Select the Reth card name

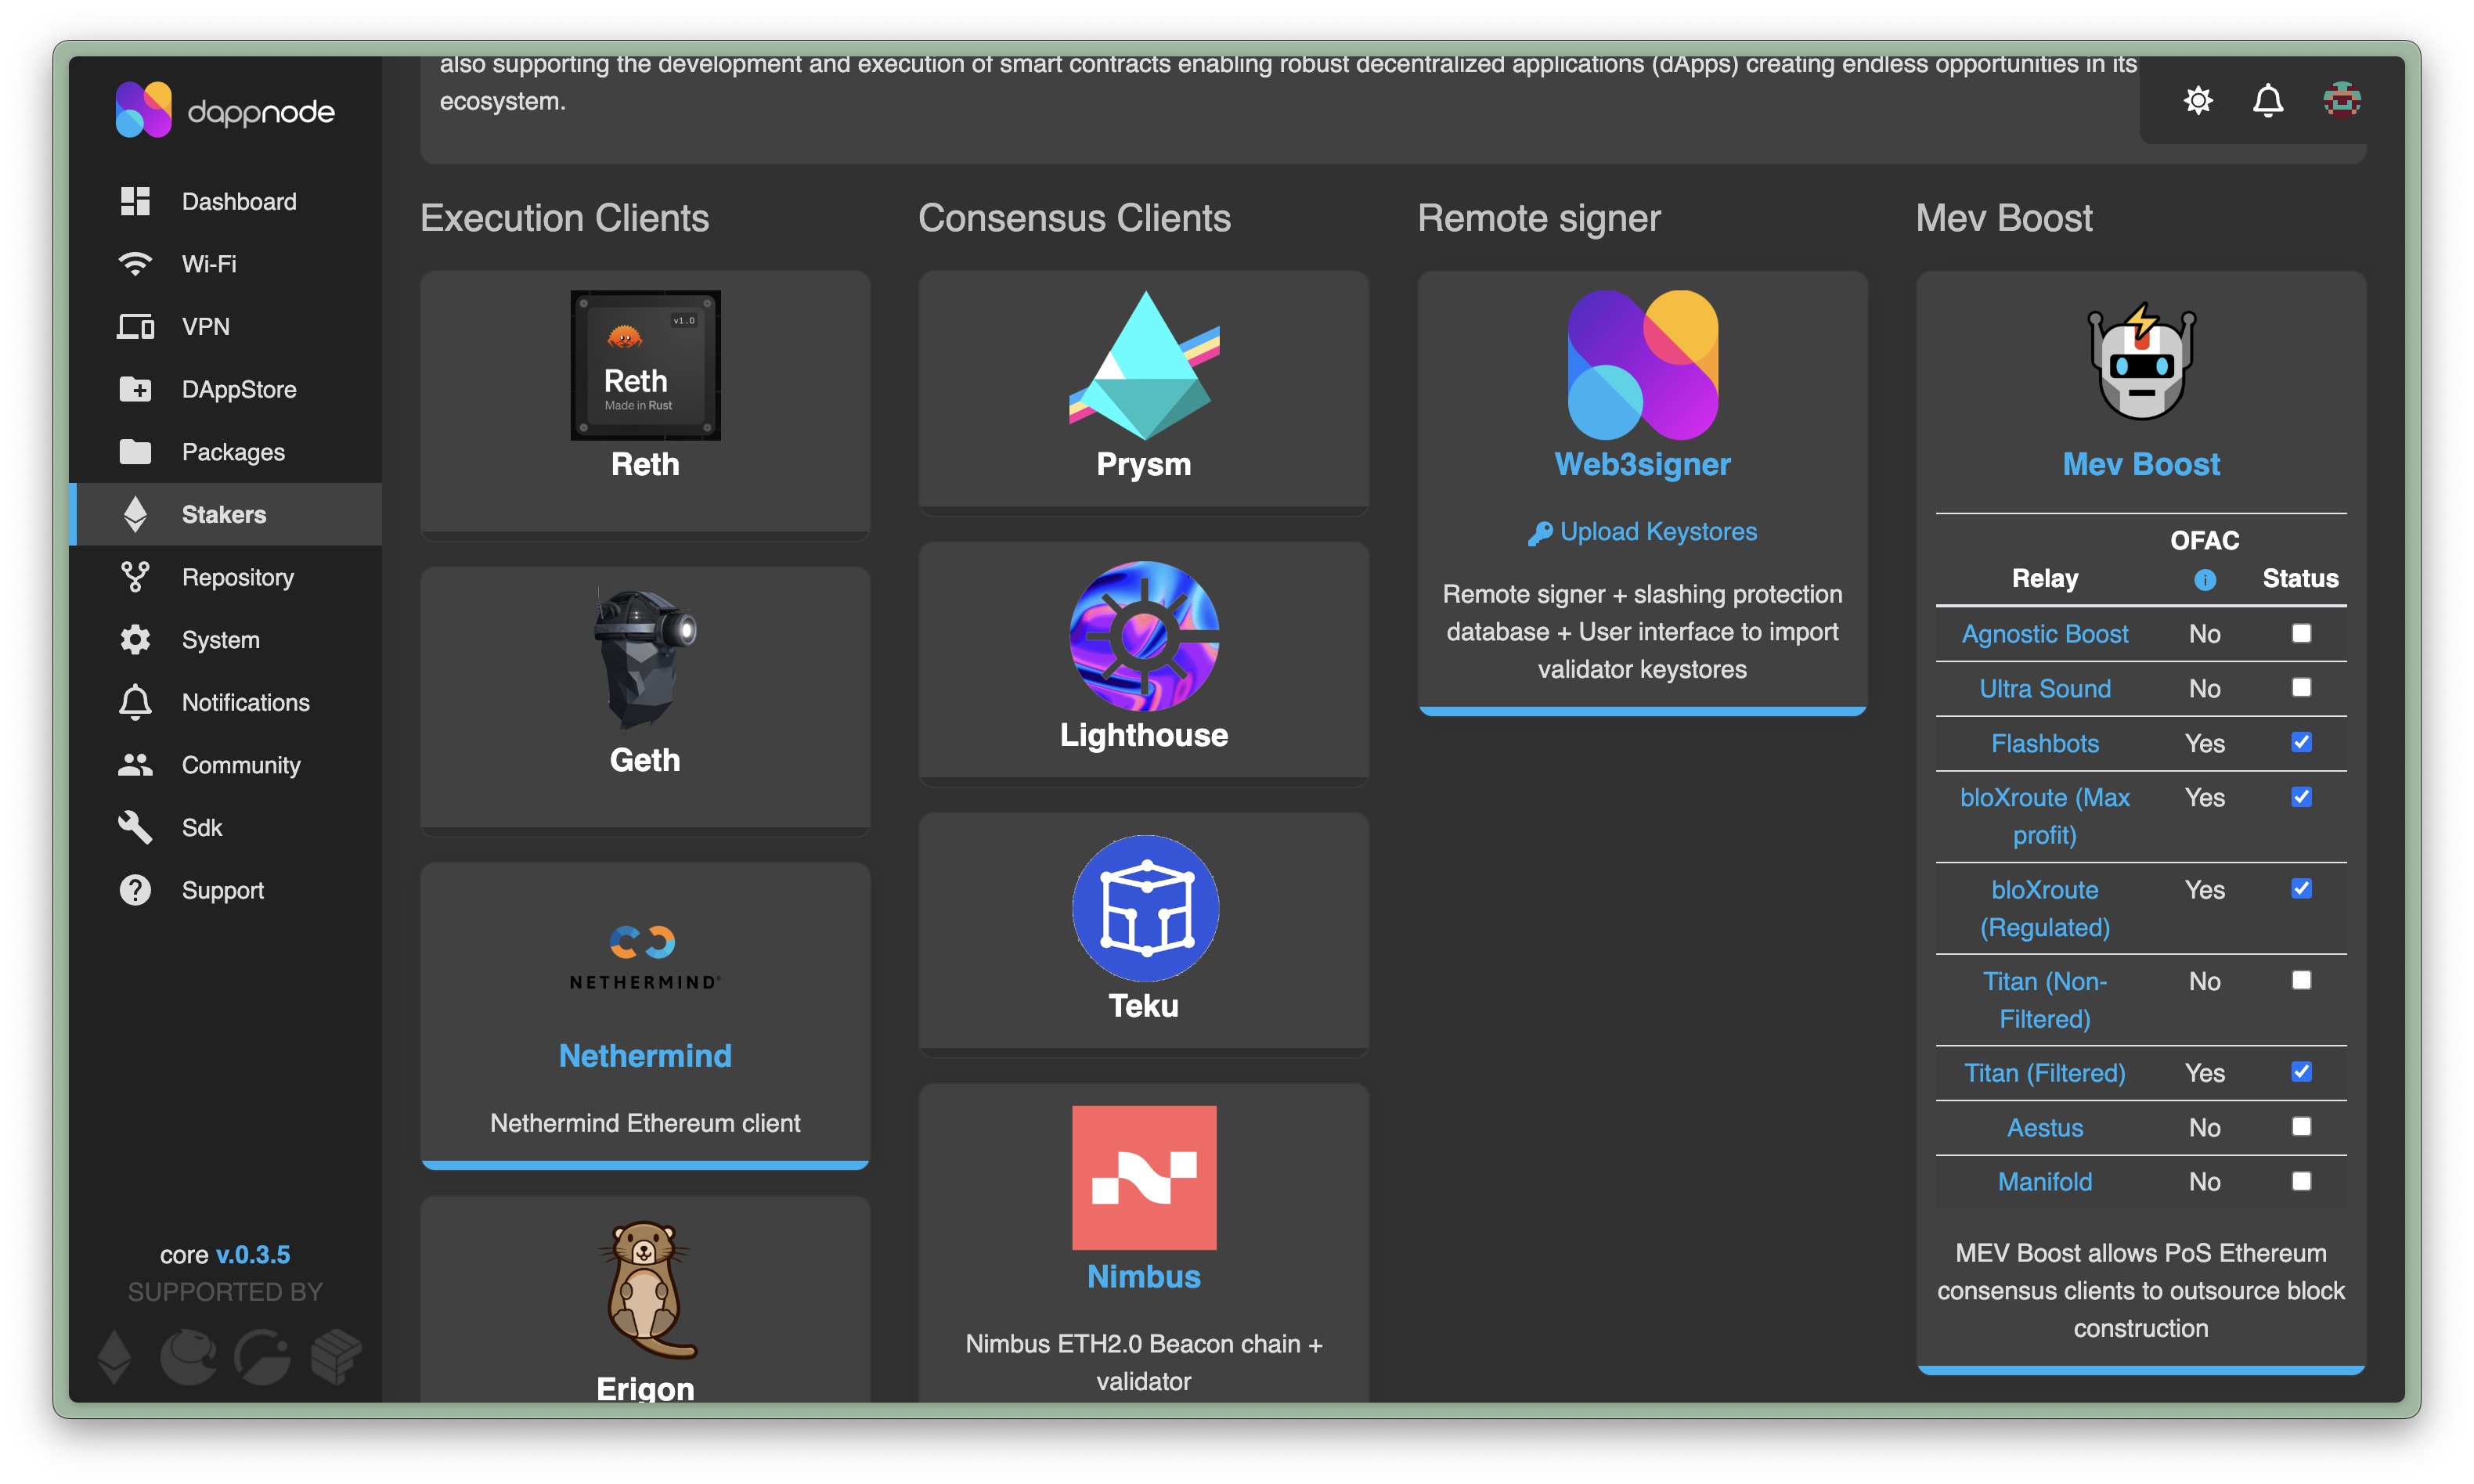(645, 464)
